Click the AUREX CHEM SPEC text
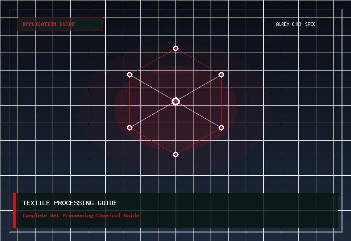Screen dimensions: 351x241 click(x=296, y=24)
